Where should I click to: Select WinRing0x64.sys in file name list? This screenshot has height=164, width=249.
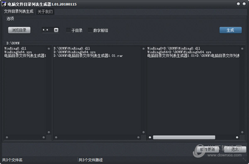point(18,52)
